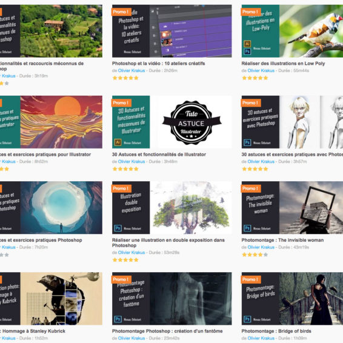Open the blue circular sky Photoshop thumbnail

(x=51, y=208)
